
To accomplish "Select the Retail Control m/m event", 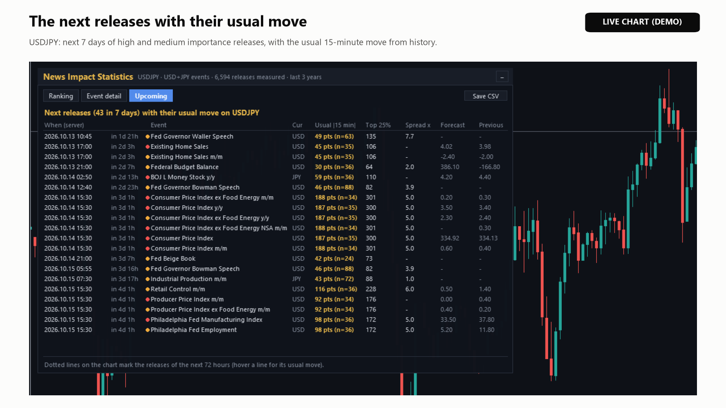I will click(178, 289).
